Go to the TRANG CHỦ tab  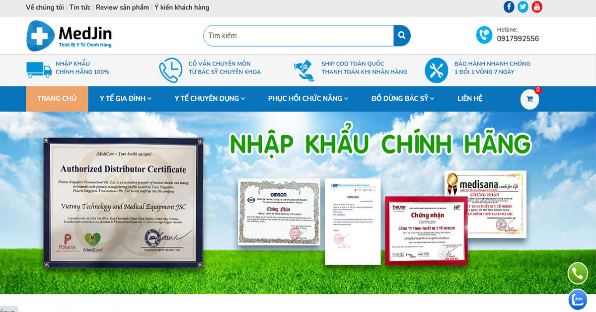(x=57, y=98)
